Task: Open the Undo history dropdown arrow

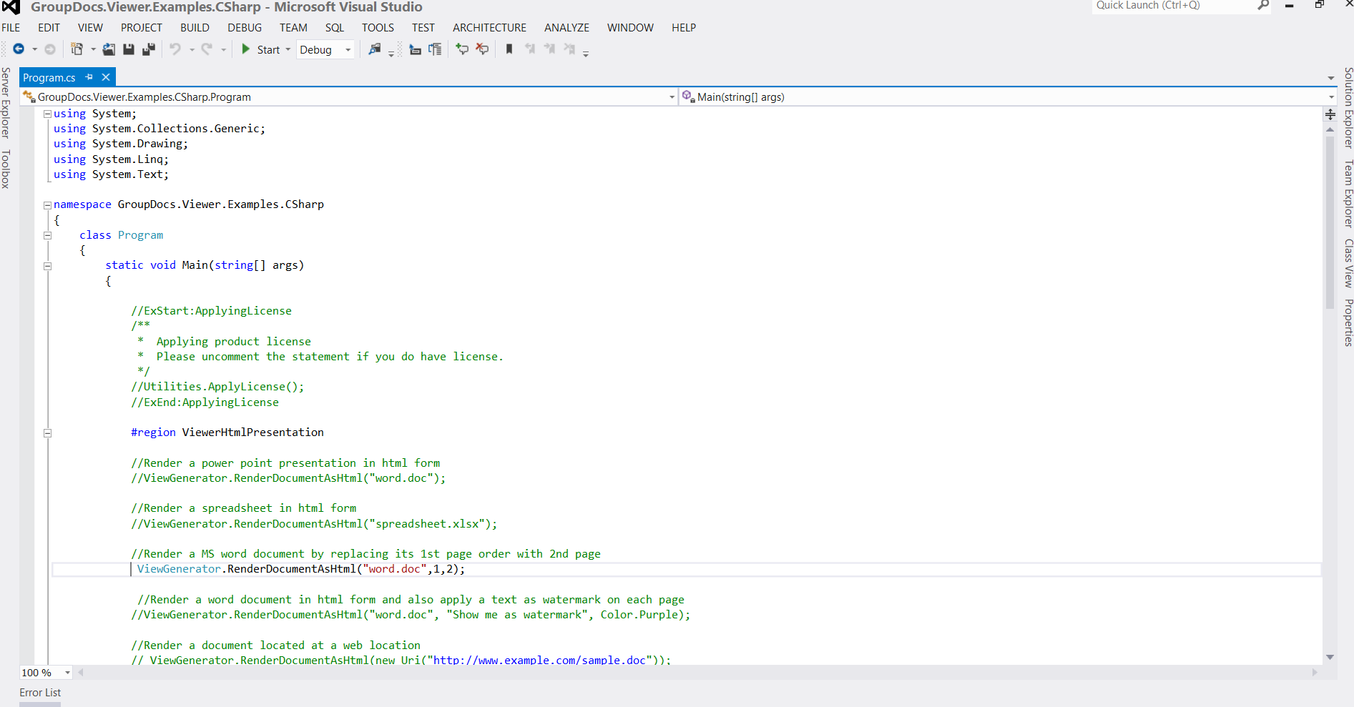Action: 192,49
